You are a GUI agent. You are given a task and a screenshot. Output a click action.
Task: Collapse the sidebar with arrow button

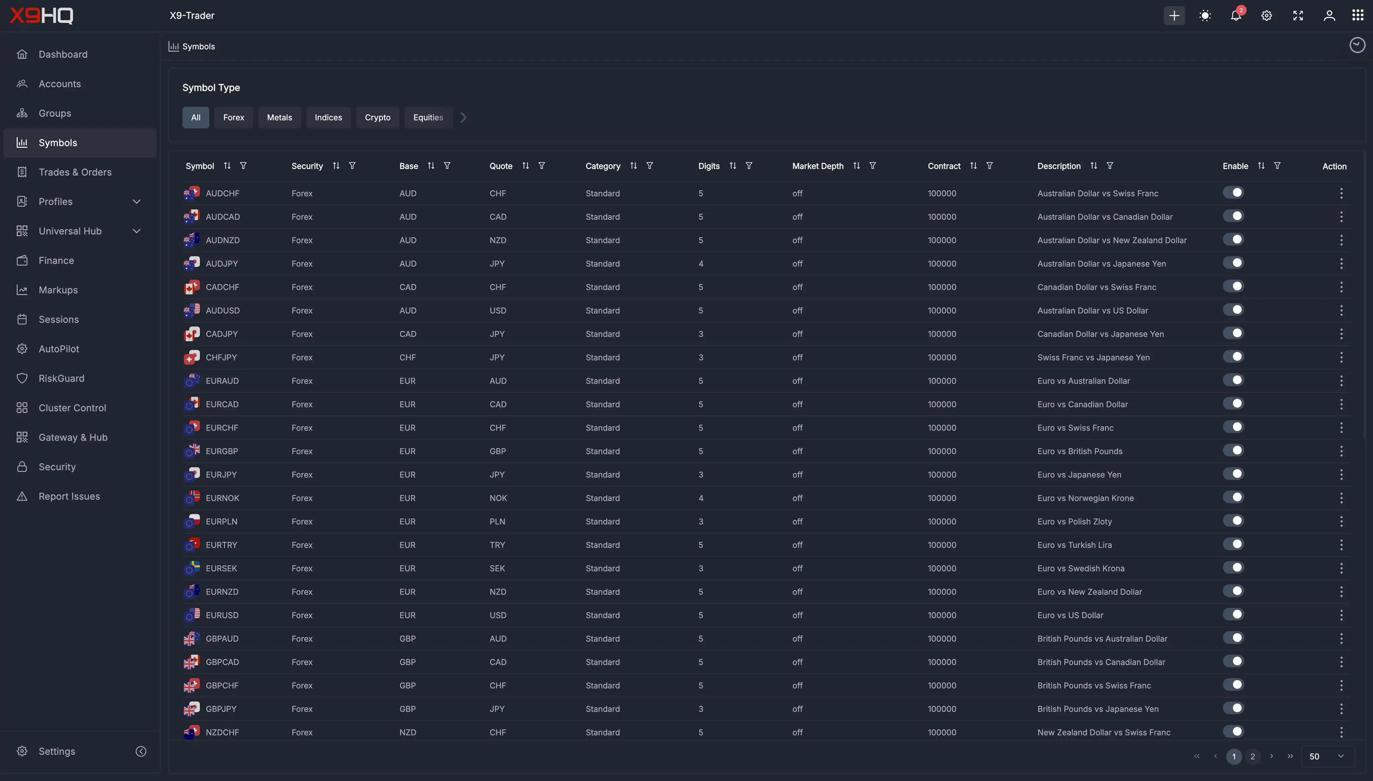point(141,752)
